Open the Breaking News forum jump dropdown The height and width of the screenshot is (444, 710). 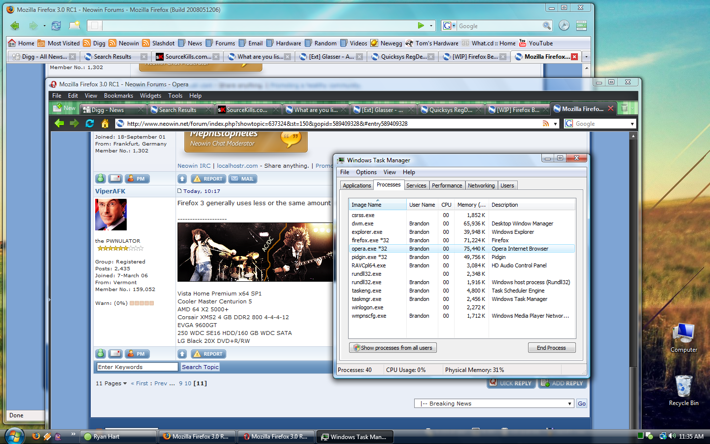(494, 404)
